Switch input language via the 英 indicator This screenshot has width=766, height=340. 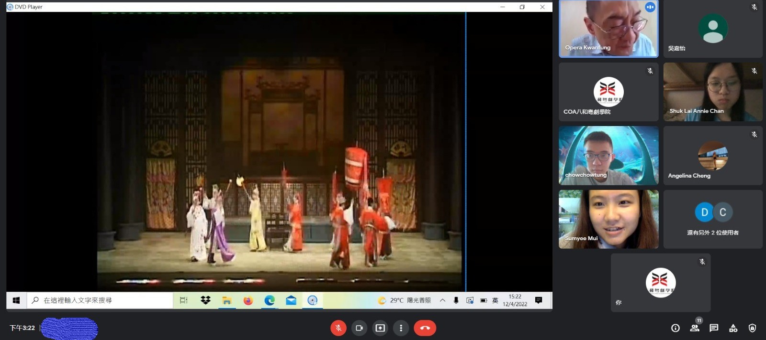pyautogui.click(x=495, y=300)
